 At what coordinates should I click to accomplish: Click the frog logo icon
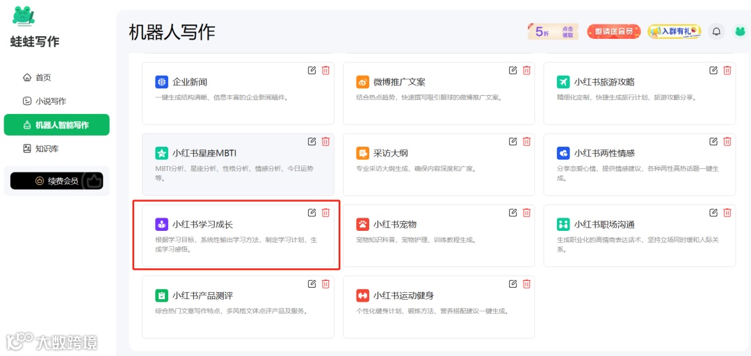coord(24,15)
